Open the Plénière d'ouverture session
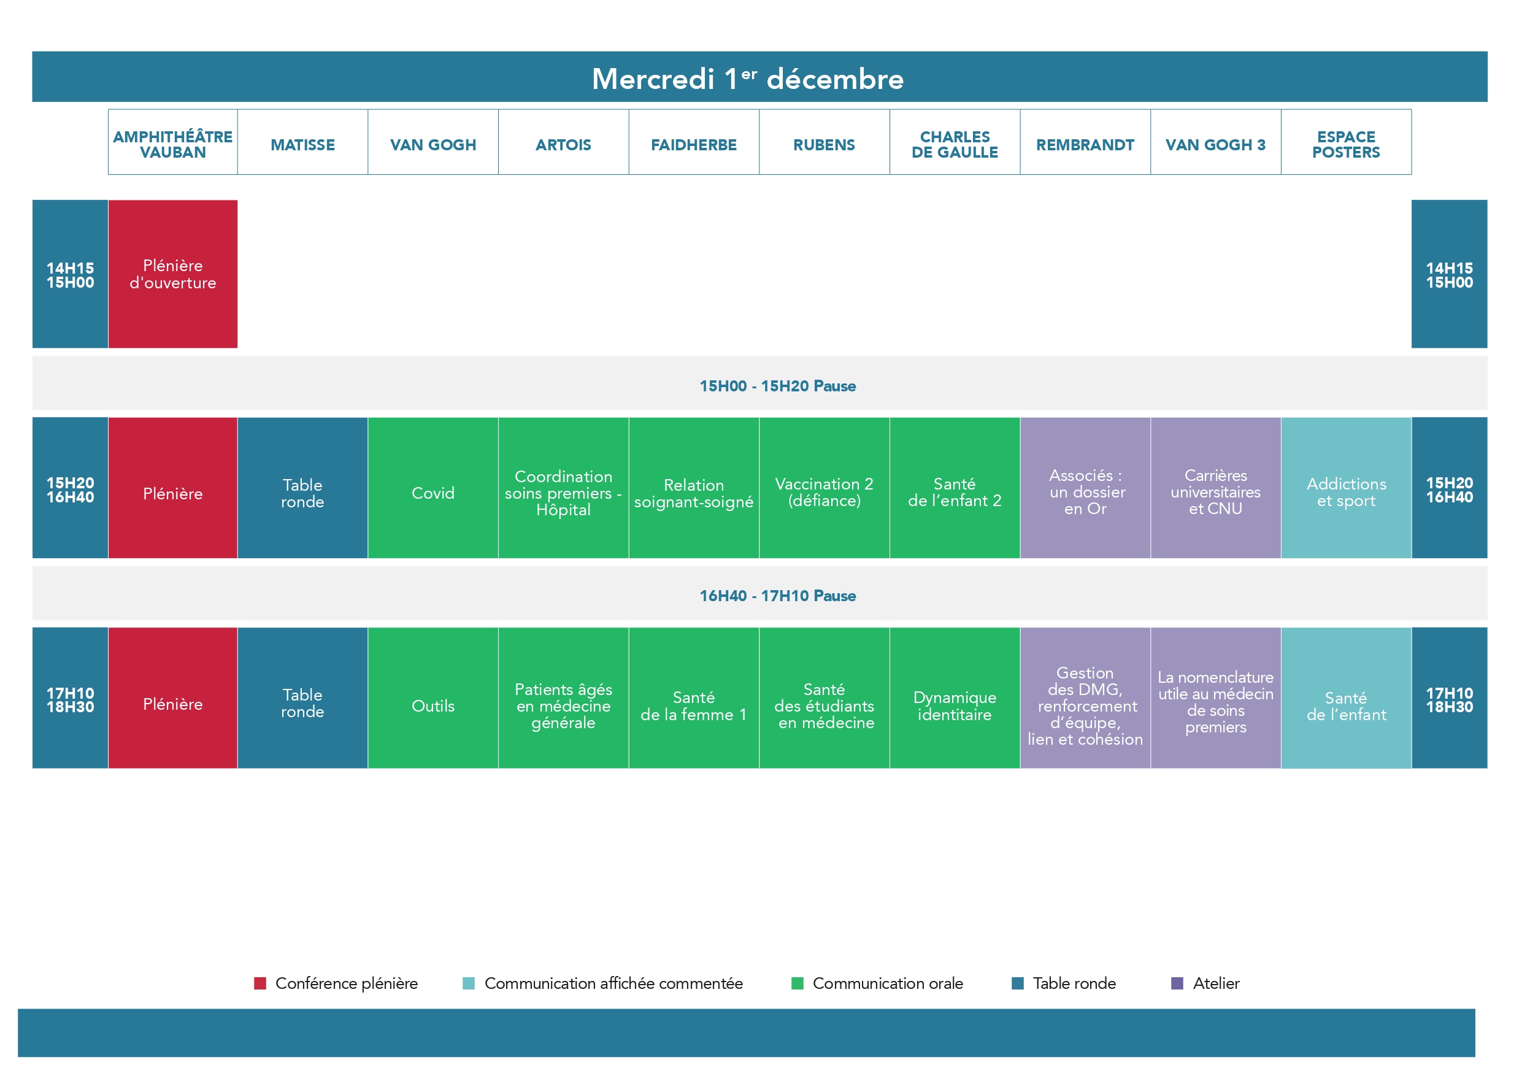 (172, 274)
